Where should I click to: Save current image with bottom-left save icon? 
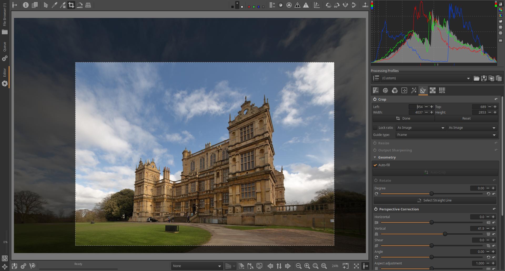click(14, 266)
